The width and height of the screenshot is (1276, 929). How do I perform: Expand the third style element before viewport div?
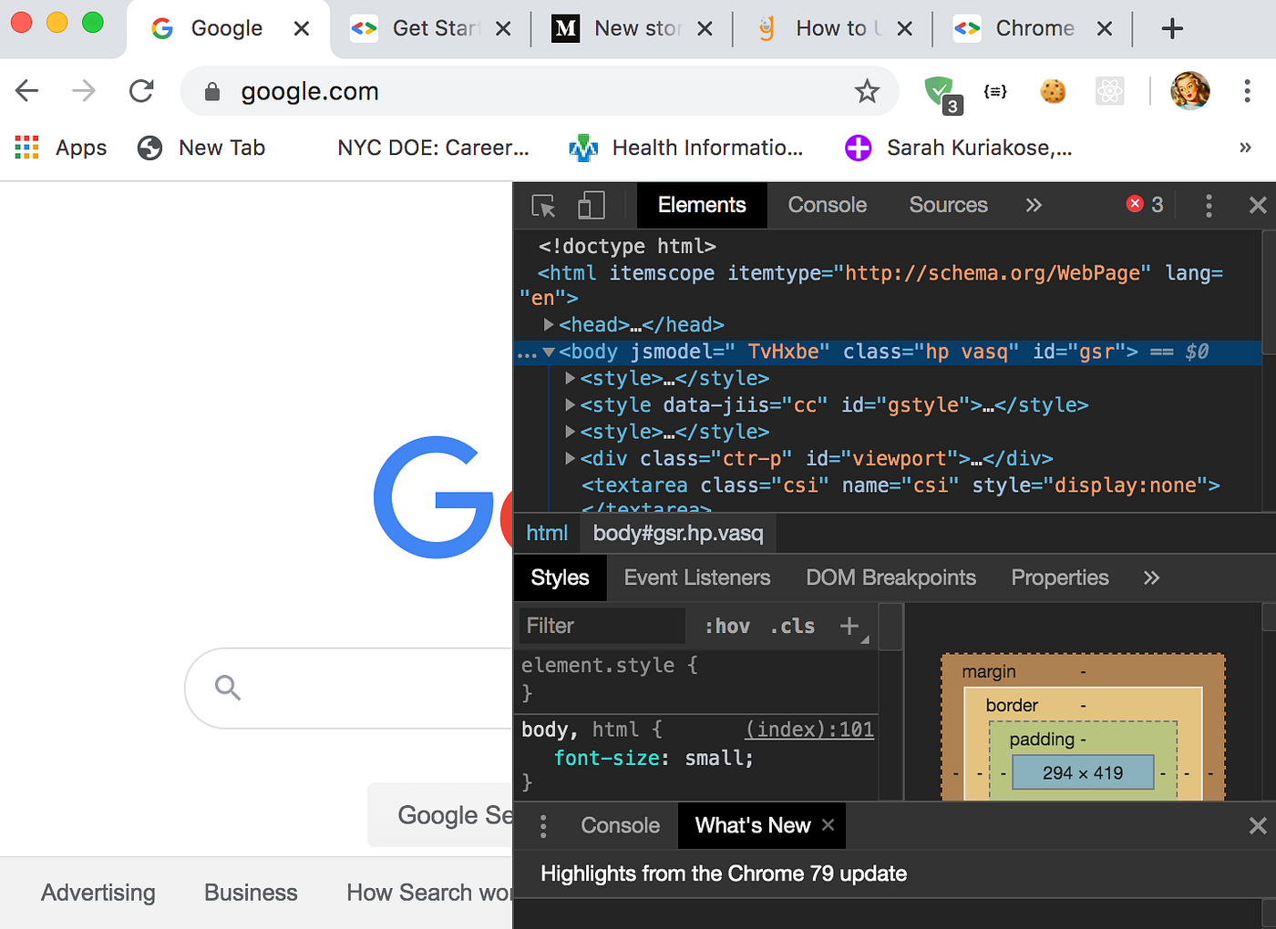tap(571, 432)
